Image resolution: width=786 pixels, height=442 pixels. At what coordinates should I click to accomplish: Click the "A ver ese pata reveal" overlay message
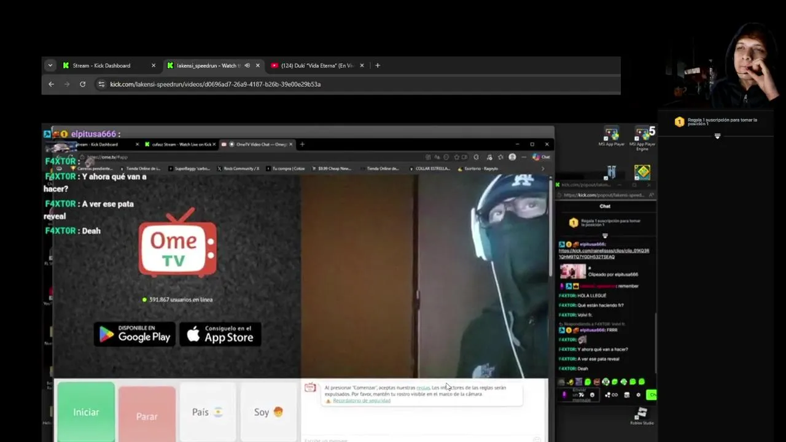click(88, 210)
